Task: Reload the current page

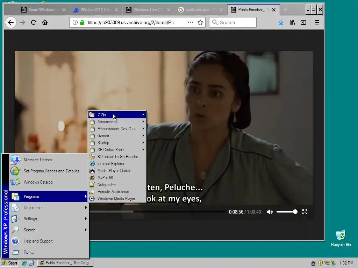Action: (x=34, y=22)
